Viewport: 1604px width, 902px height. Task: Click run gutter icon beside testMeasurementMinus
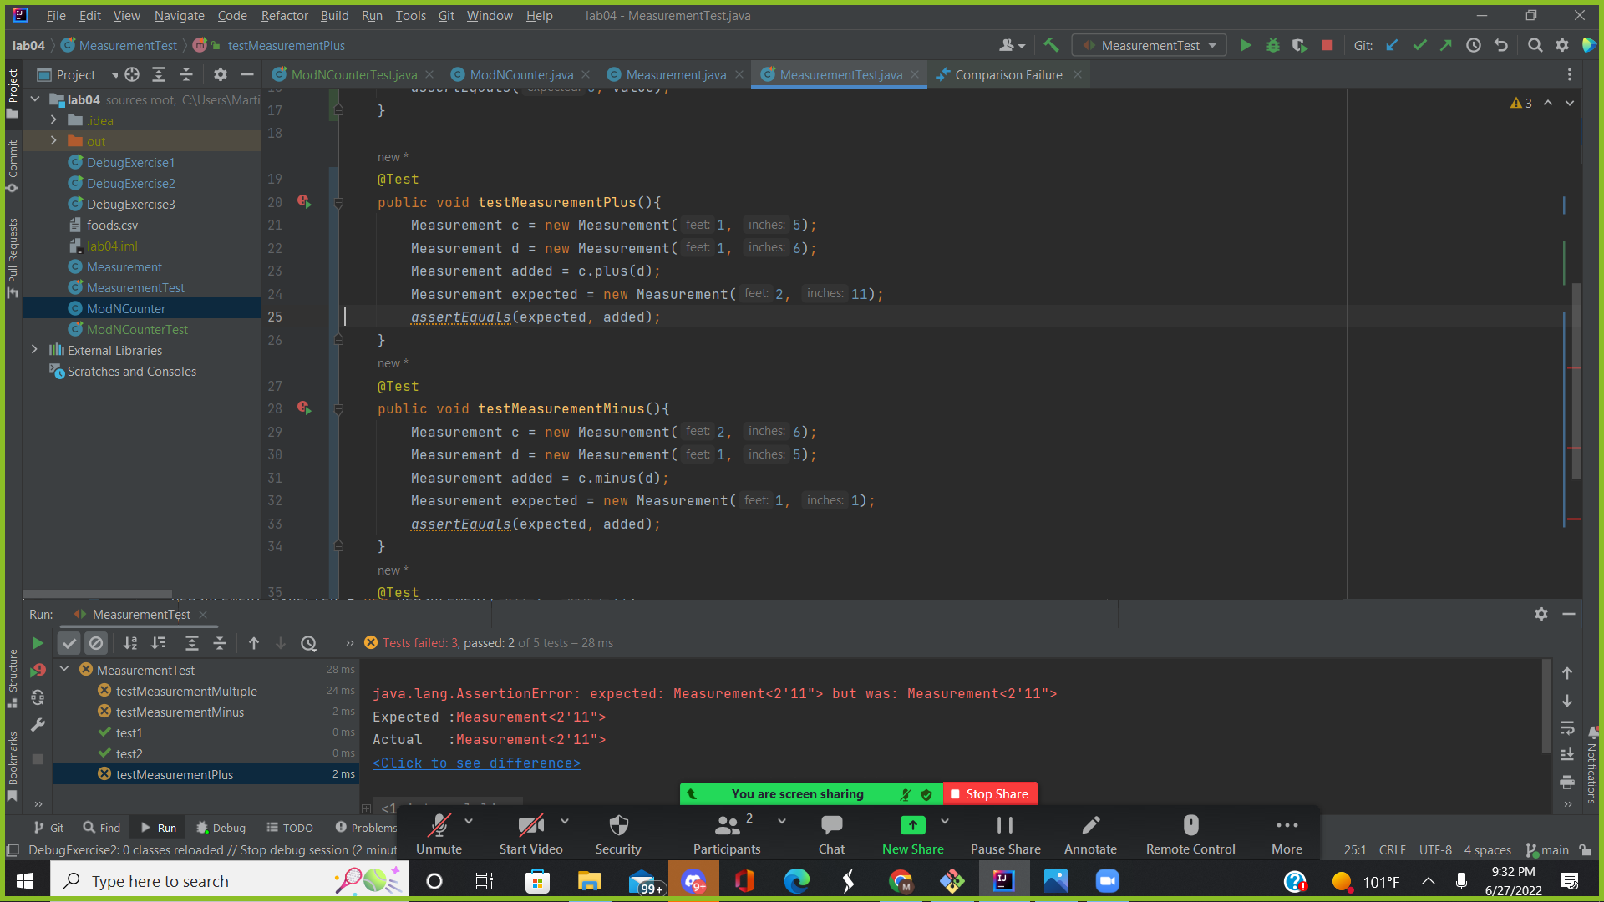[x=304, y=408]
